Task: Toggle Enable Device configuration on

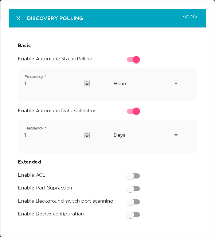Action: click(133, 215)
